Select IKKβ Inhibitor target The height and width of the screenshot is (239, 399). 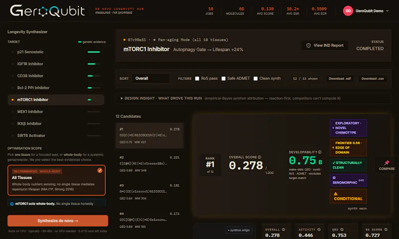click(56, 124)
